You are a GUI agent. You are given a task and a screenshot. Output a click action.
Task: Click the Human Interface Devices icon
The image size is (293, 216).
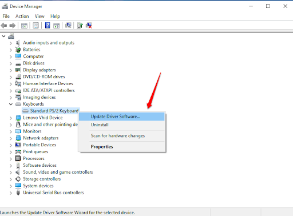pos(18,83)
